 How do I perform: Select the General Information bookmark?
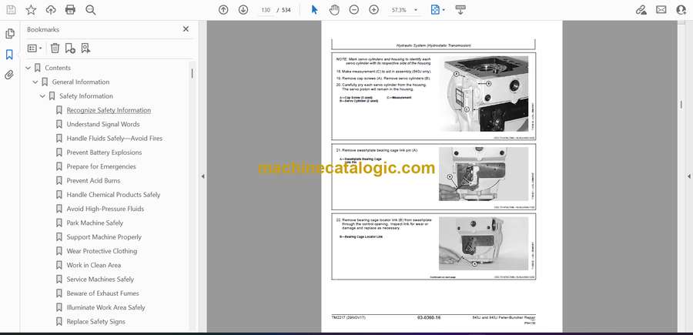(81, 82)
